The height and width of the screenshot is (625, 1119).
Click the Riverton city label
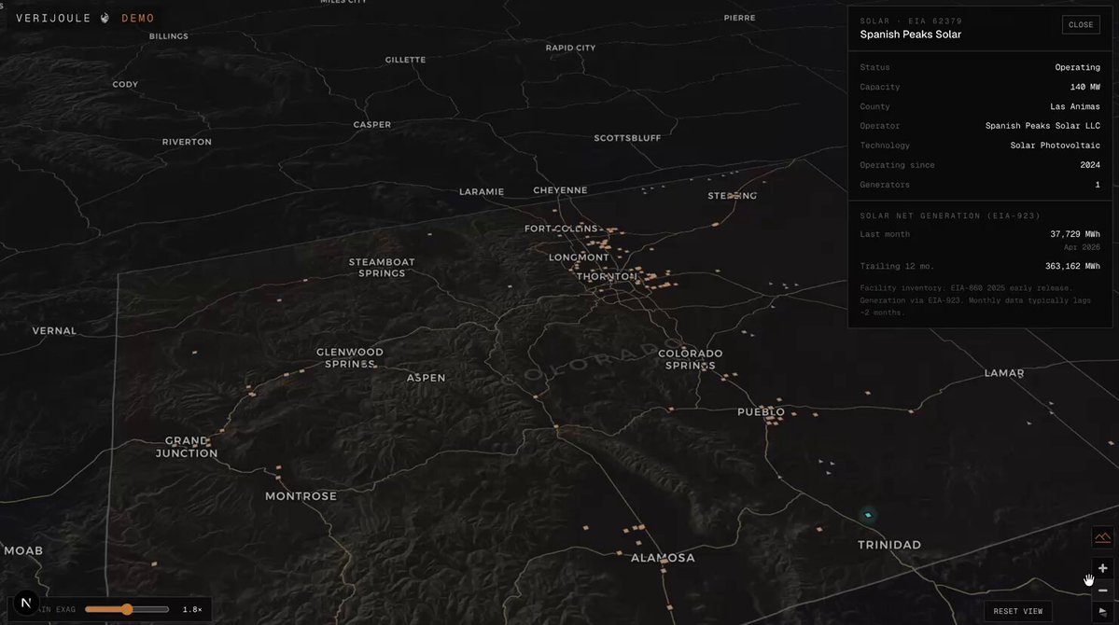tap(187, 142)
